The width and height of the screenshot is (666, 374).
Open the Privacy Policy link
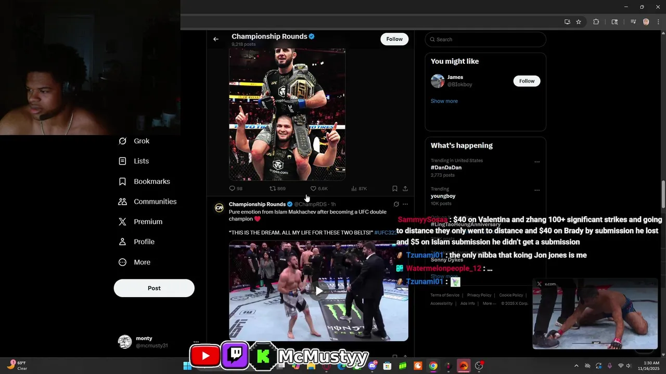pos(479,295)
